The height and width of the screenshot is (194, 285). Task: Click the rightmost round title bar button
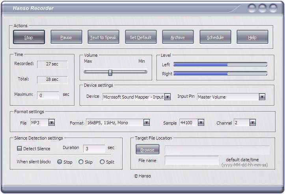point(273,8)
